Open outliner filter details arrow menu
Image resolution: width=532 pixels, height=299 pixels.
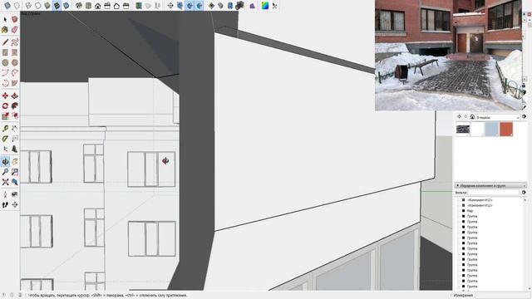(x=525, y=192)
